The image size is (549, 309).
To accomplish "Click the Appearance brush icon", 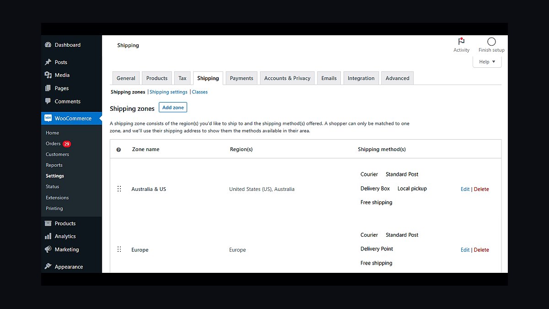I will (48, 267).
